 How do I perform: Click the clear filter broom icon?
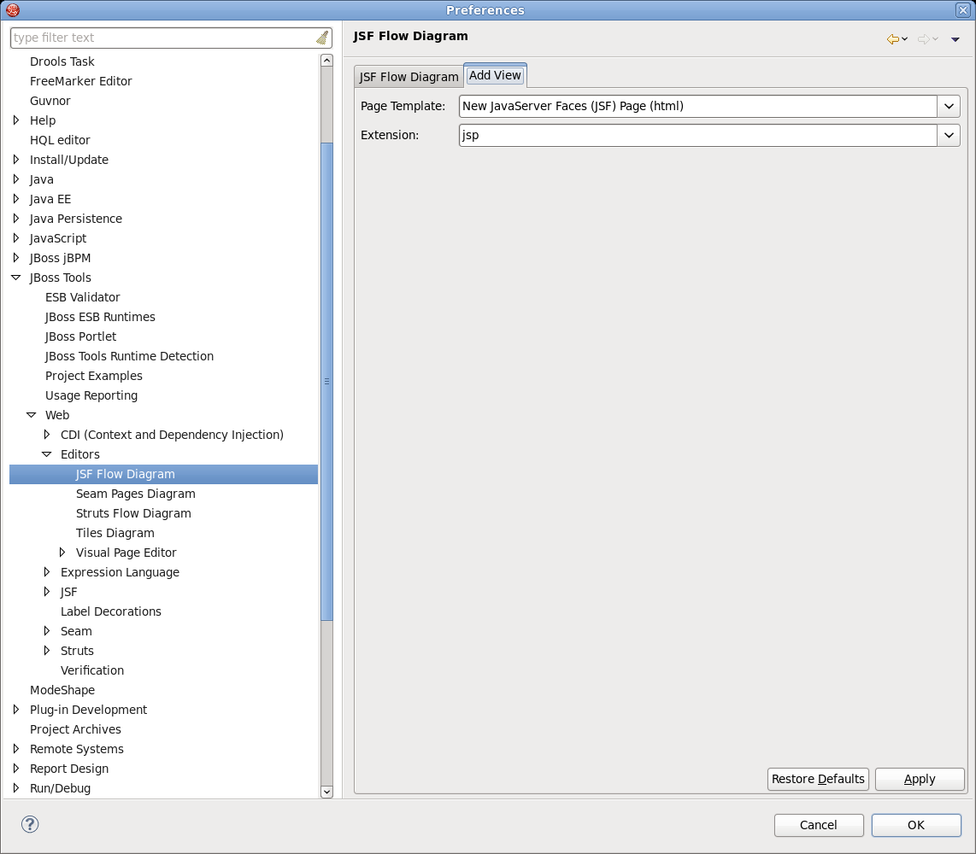(322, 38)
